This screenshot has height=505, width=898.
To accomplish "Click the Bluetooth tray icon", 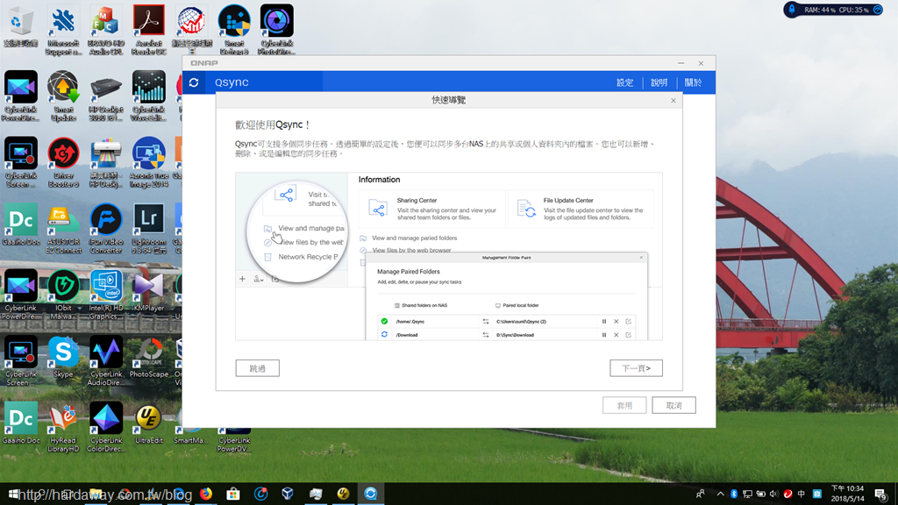I will pyautogui.click(x=734, y=494).
